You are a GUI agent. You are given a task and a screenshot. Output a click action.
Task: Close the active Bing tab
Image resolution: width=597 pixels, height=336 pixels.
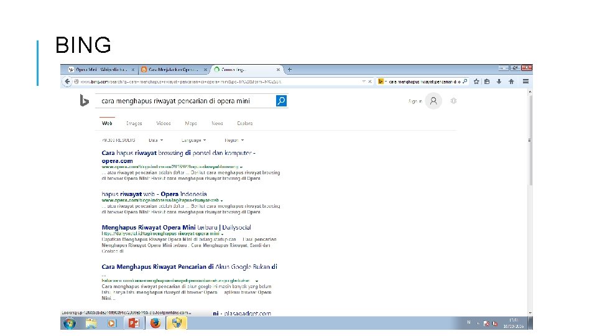(x=278, y=70)
